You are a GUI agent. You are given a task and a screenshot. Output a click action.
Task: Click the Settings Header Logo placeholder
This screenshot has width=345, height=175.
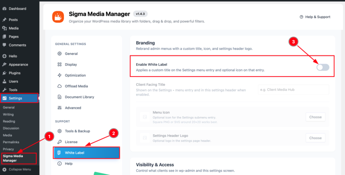pos(145,138)
